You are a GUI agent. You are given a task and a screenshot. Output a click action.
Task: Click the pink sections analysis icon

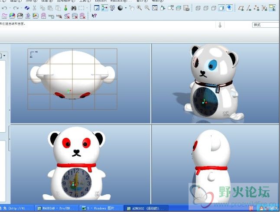click(43, 16)
